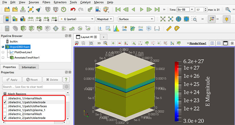235x125 pixels.
Task: Click the Delete button in Properties
Action: [x=52, y=80]
